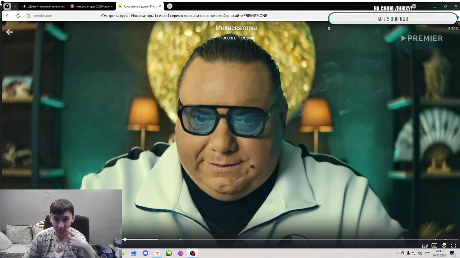Open network settings from system tray
This screenshot has height=258, width=460.
point(414,253)
